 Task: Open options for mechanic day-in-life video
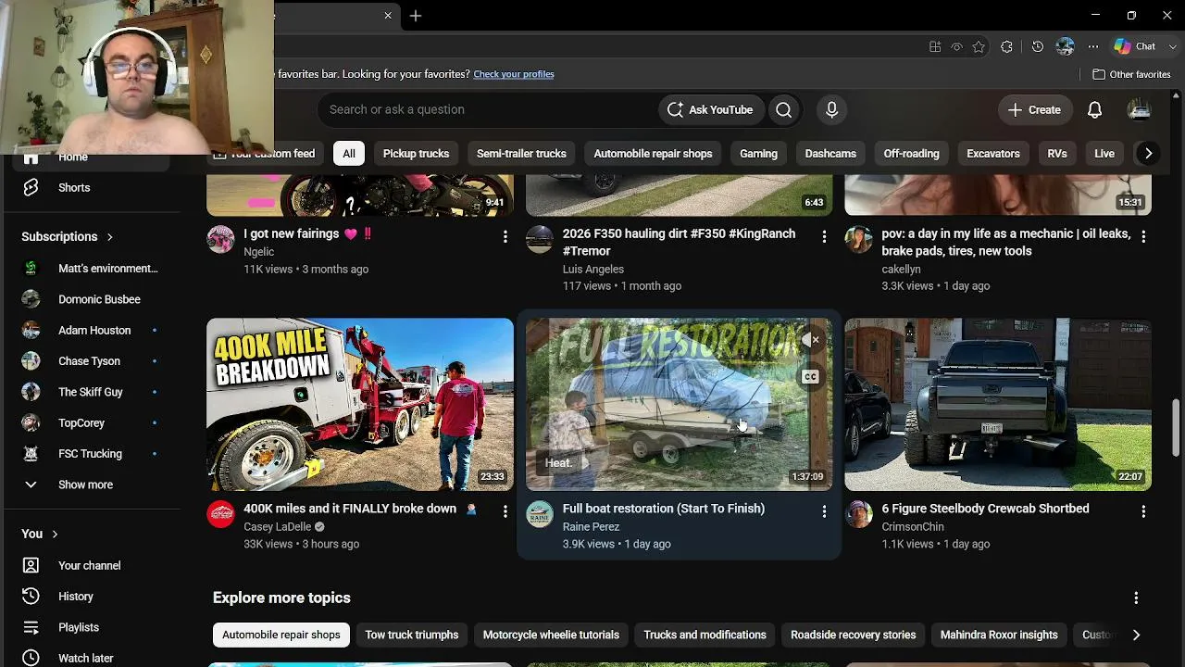[x=1143, y=237]
